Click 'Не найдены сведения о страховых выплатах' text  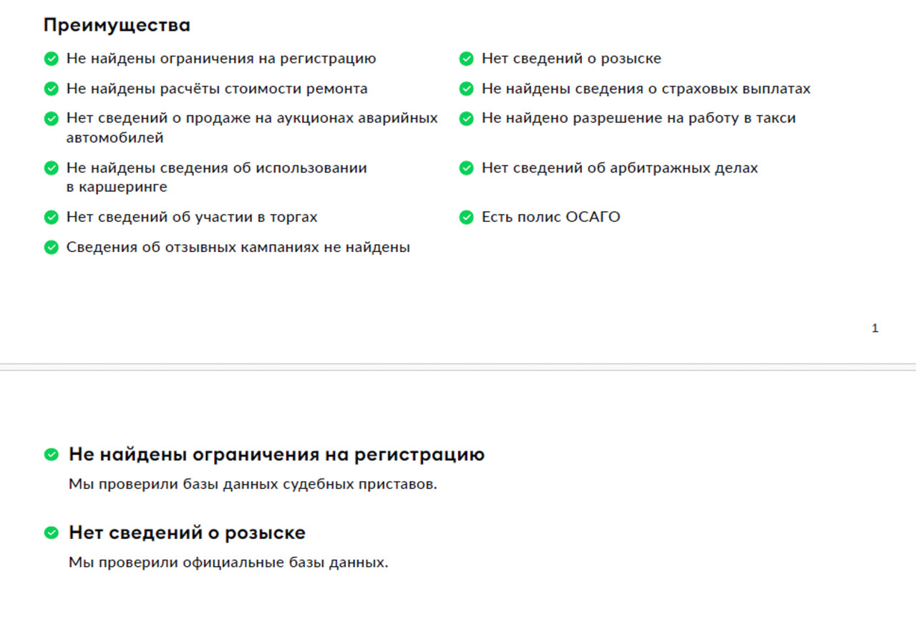645,89
